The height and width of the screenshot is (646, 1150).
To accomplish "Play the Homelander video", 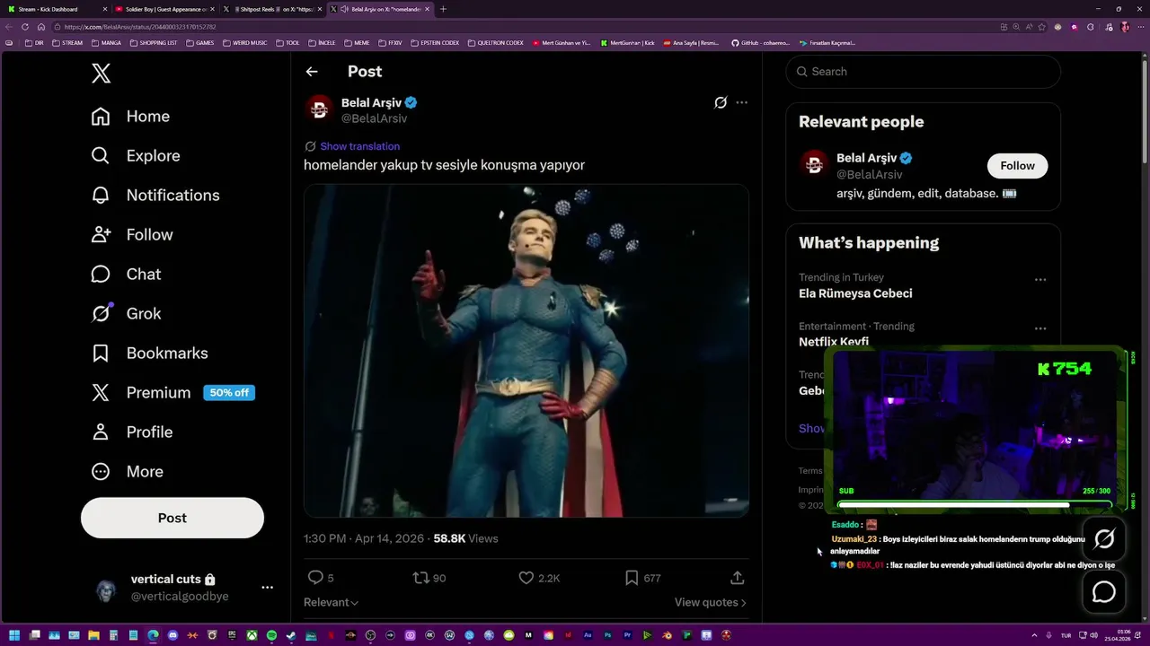I will [x=526, y=351].
